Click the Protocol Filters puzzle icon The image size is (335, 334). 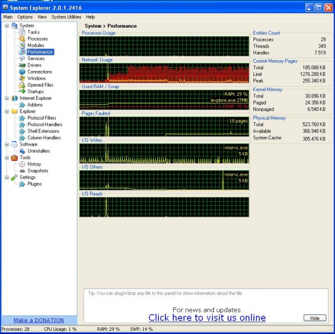[22, 118]
